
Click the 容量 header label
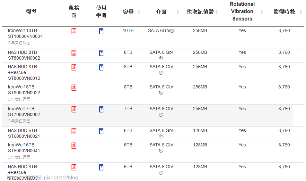(128, 12)
